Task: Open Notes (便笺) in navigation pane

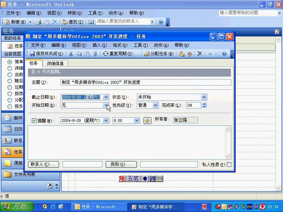Action: [x=12, y=163]
